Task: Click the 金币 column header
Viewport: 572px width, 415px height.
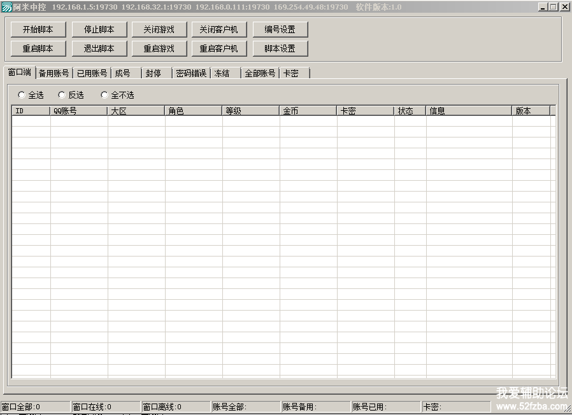Action: coord(308,111)
